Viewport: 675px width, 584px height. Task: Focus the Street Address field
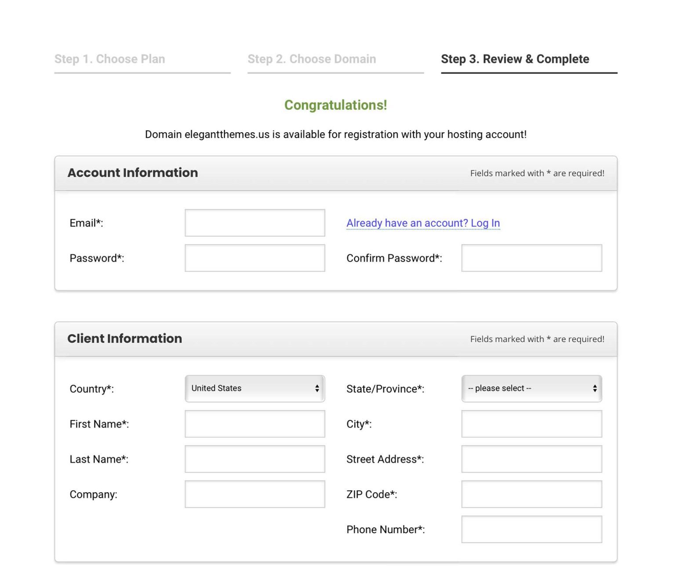(x=531, y=458)
